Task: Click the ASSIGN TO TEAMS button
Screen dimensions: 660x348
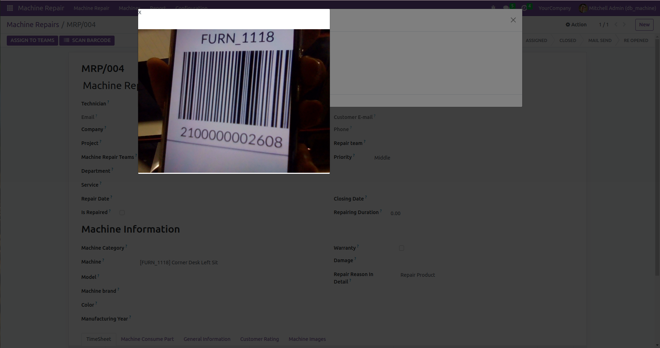Action: click(x=32, y=40)
